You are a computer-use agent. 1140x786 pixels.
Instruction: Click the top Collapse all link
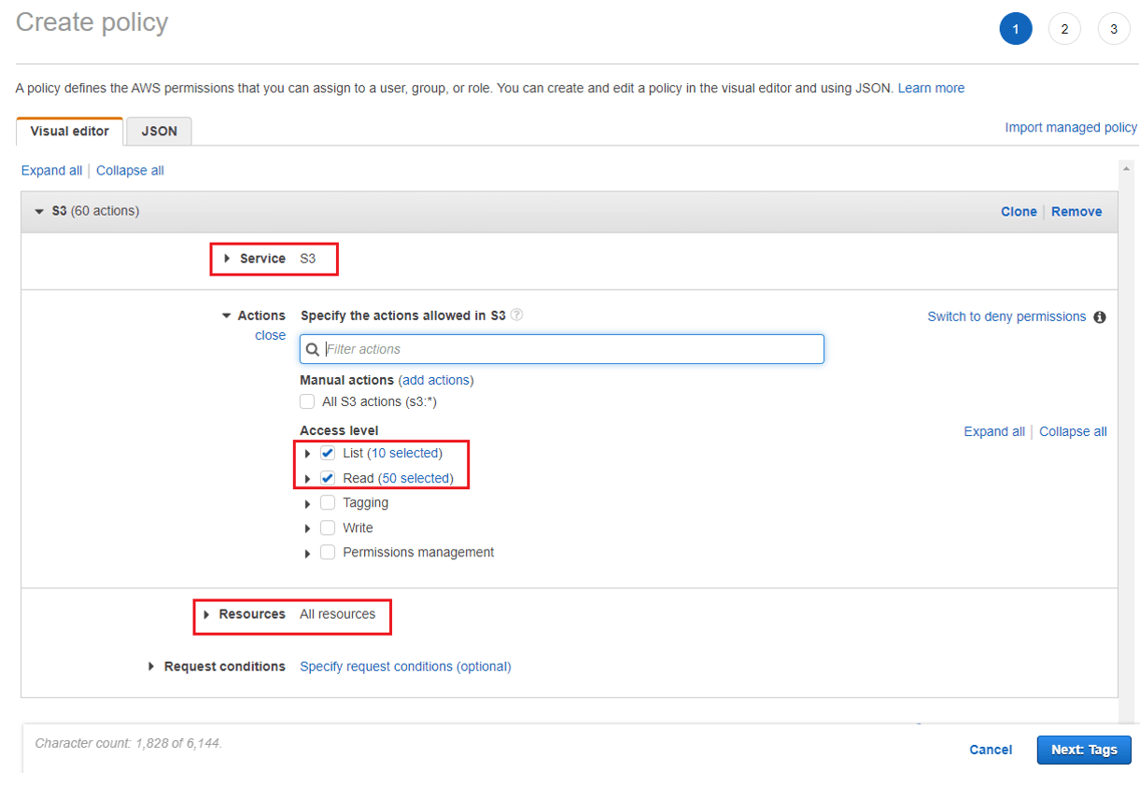point(130,170)
